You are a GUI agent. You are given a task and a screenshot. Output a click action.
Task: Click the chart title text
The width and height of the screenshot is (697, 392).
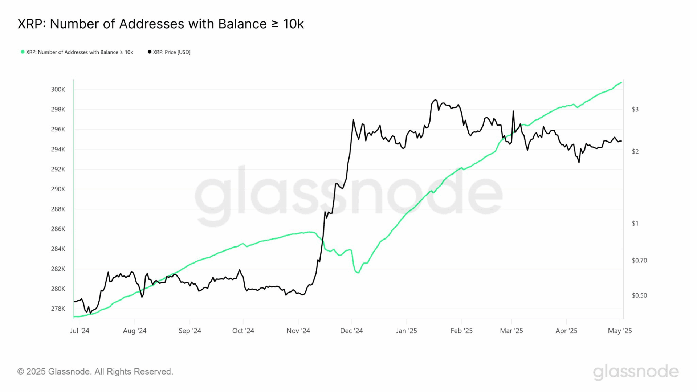pos(160,24)
